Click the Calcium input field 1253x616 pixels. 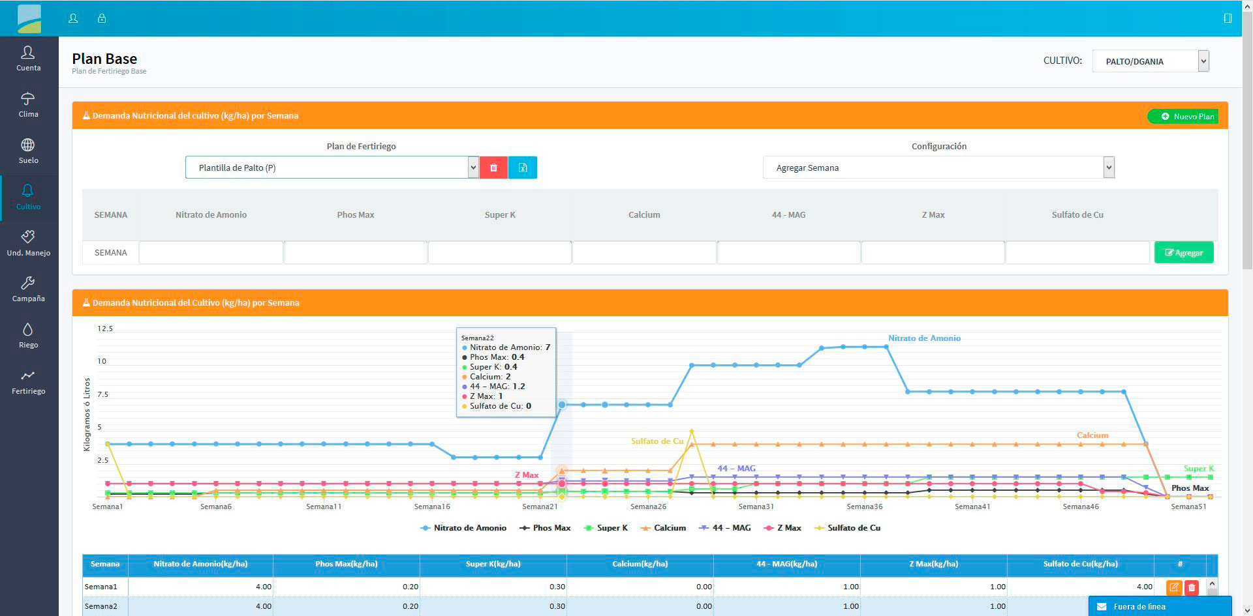[x=644, y=252]
